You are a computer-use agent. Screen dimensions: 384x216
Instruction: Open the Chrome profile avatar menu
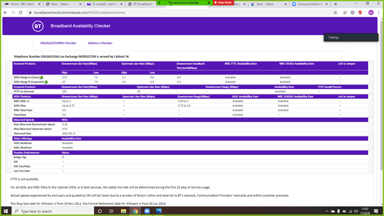371,12
